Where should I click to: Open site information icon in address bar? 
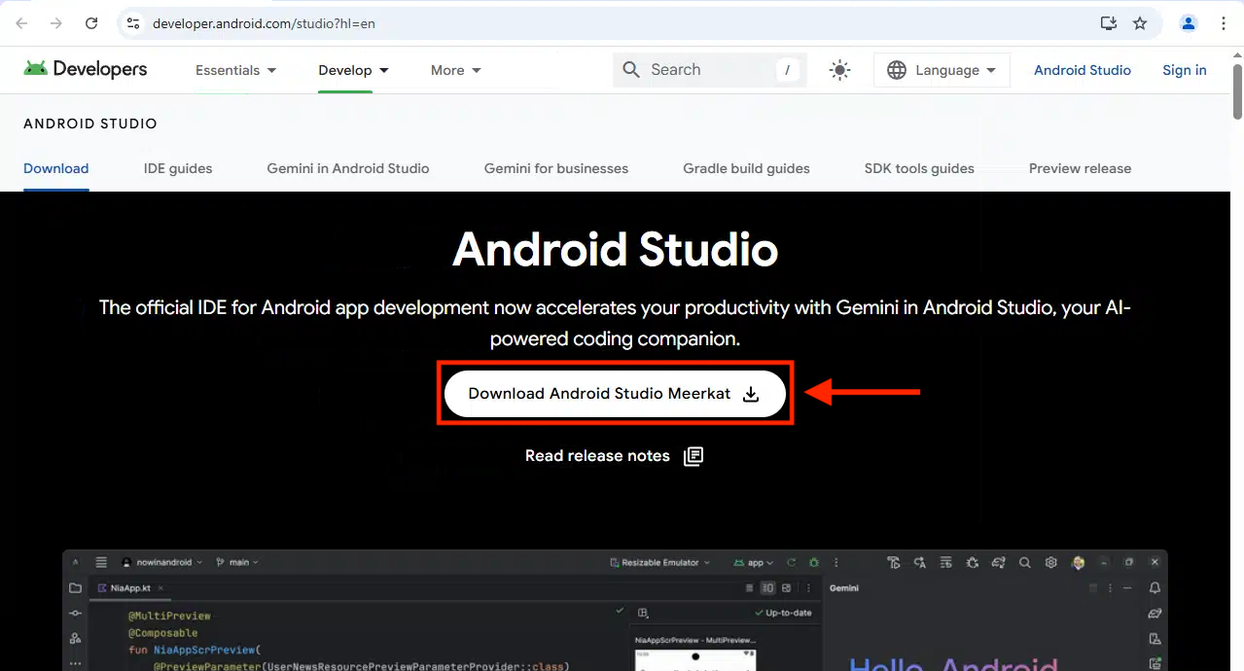tap(133, 23)
